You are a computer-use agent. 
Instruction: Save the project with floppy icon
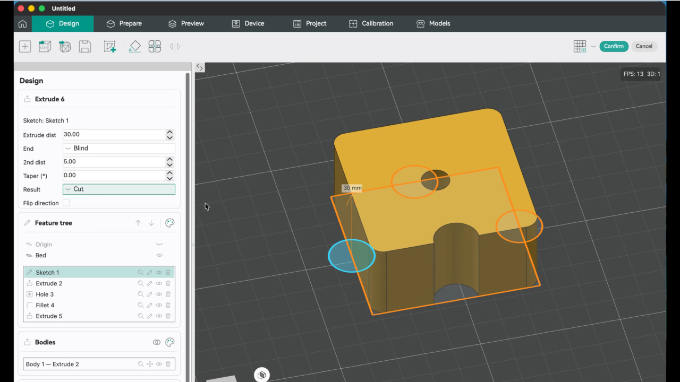(x=84, y=47)
